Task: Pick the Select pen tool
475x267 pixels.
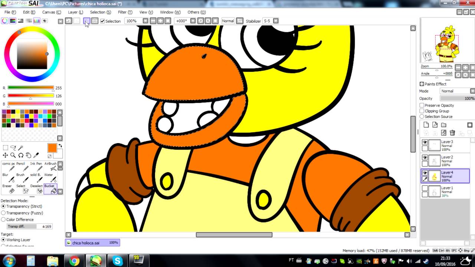Action: pyautogui.click(x=22, y=189)
